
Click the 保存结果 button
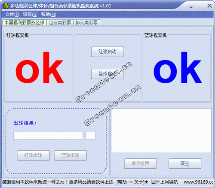141,164
